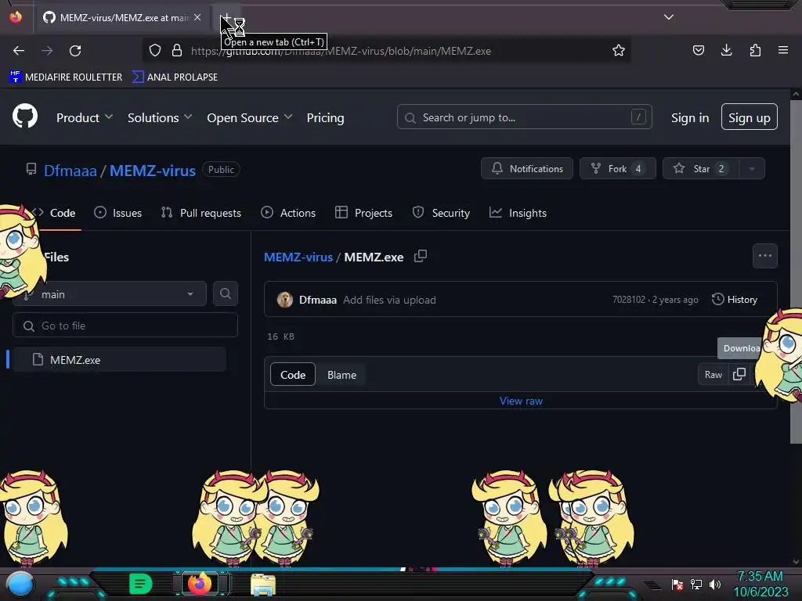This screenshot has width=802, height=601.
Task: Click the Raw button
Action: pos(713,375)
